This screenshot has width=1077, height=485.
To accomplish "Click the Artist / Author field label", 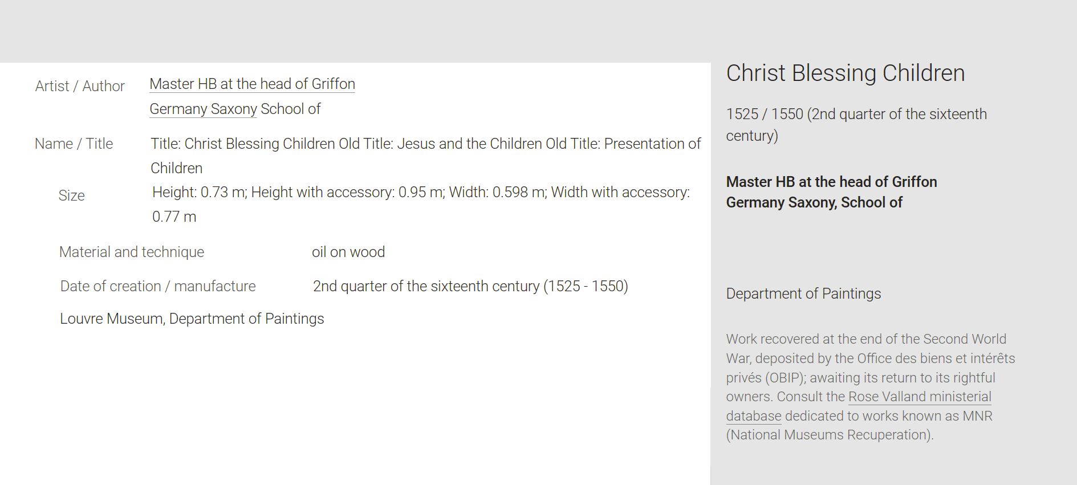I will click(x=80, y=86).
